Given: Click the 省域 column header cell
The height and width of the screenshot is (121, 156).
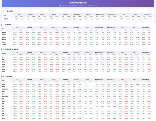Looking at the screenshot, I should coord(3,29).
